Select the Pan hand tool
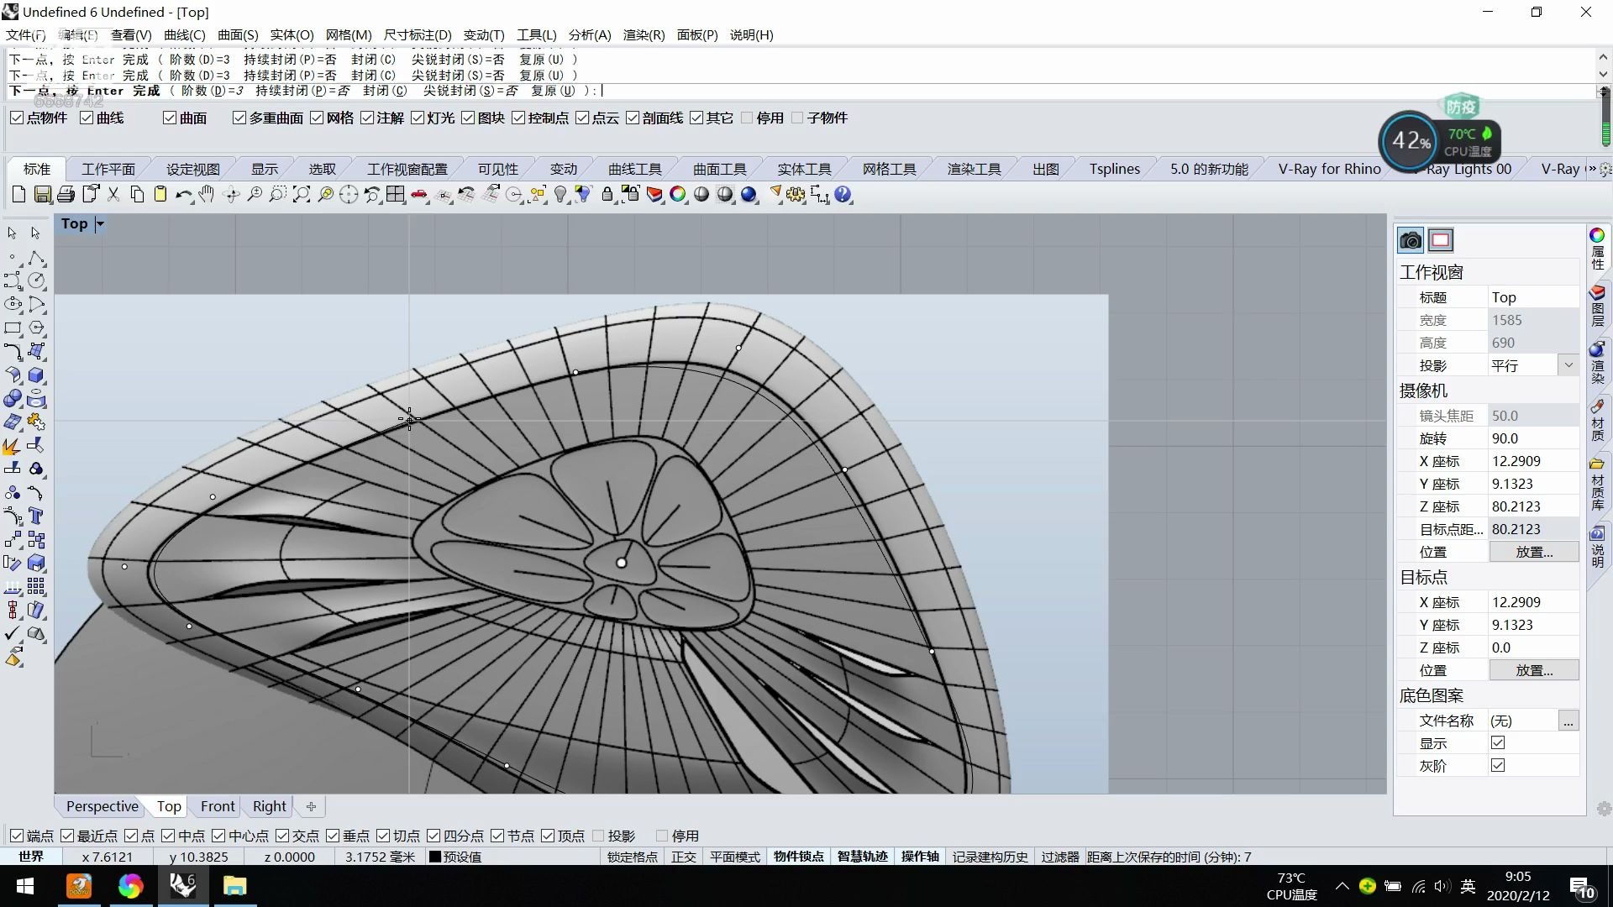 point(207,195)
